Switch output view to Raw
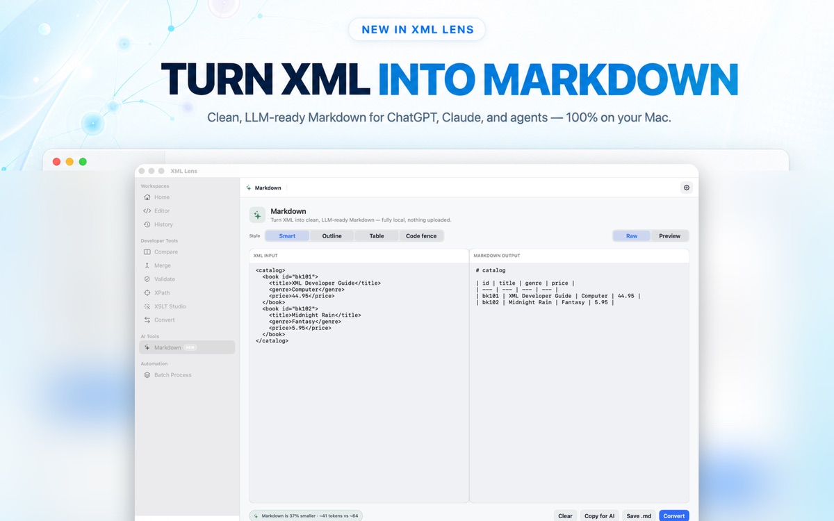This screenshot has height=521, width=834. (632, 236)
